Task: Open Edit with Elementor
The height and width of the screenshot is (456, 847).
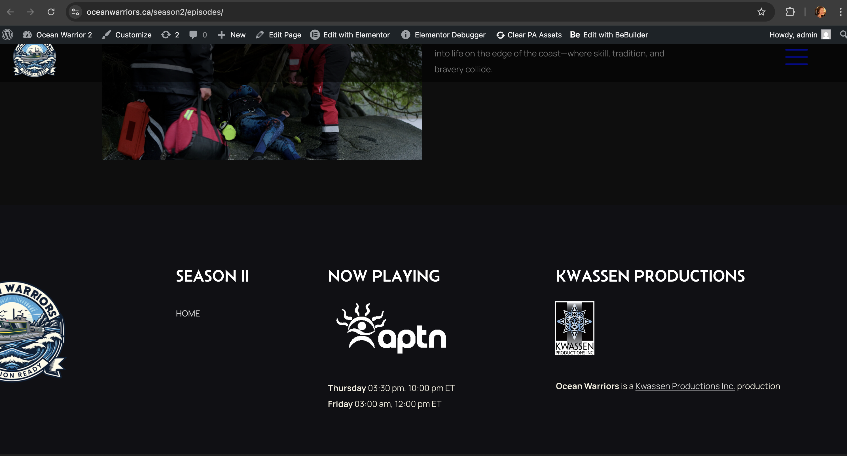Action: coord(350,35)
